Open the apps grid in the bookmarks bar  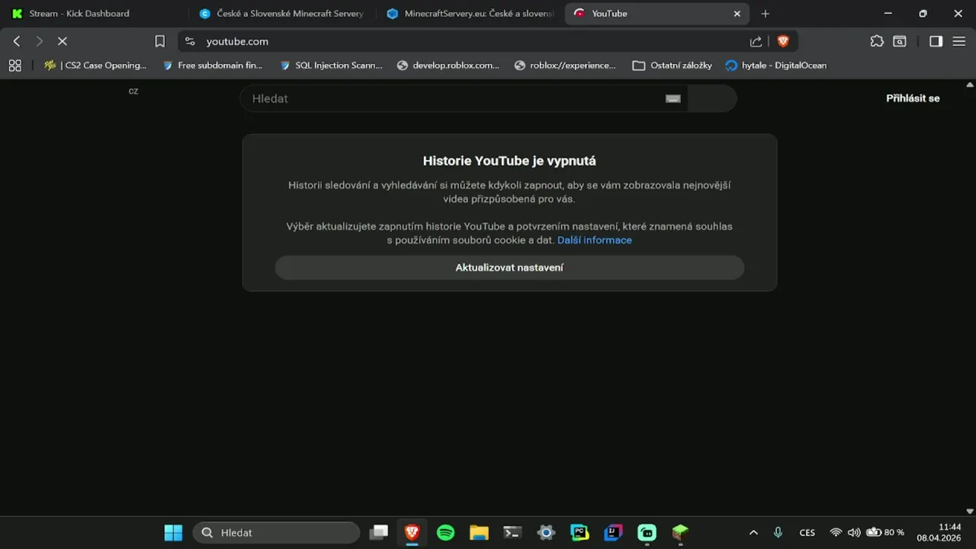tap(15, 66)
